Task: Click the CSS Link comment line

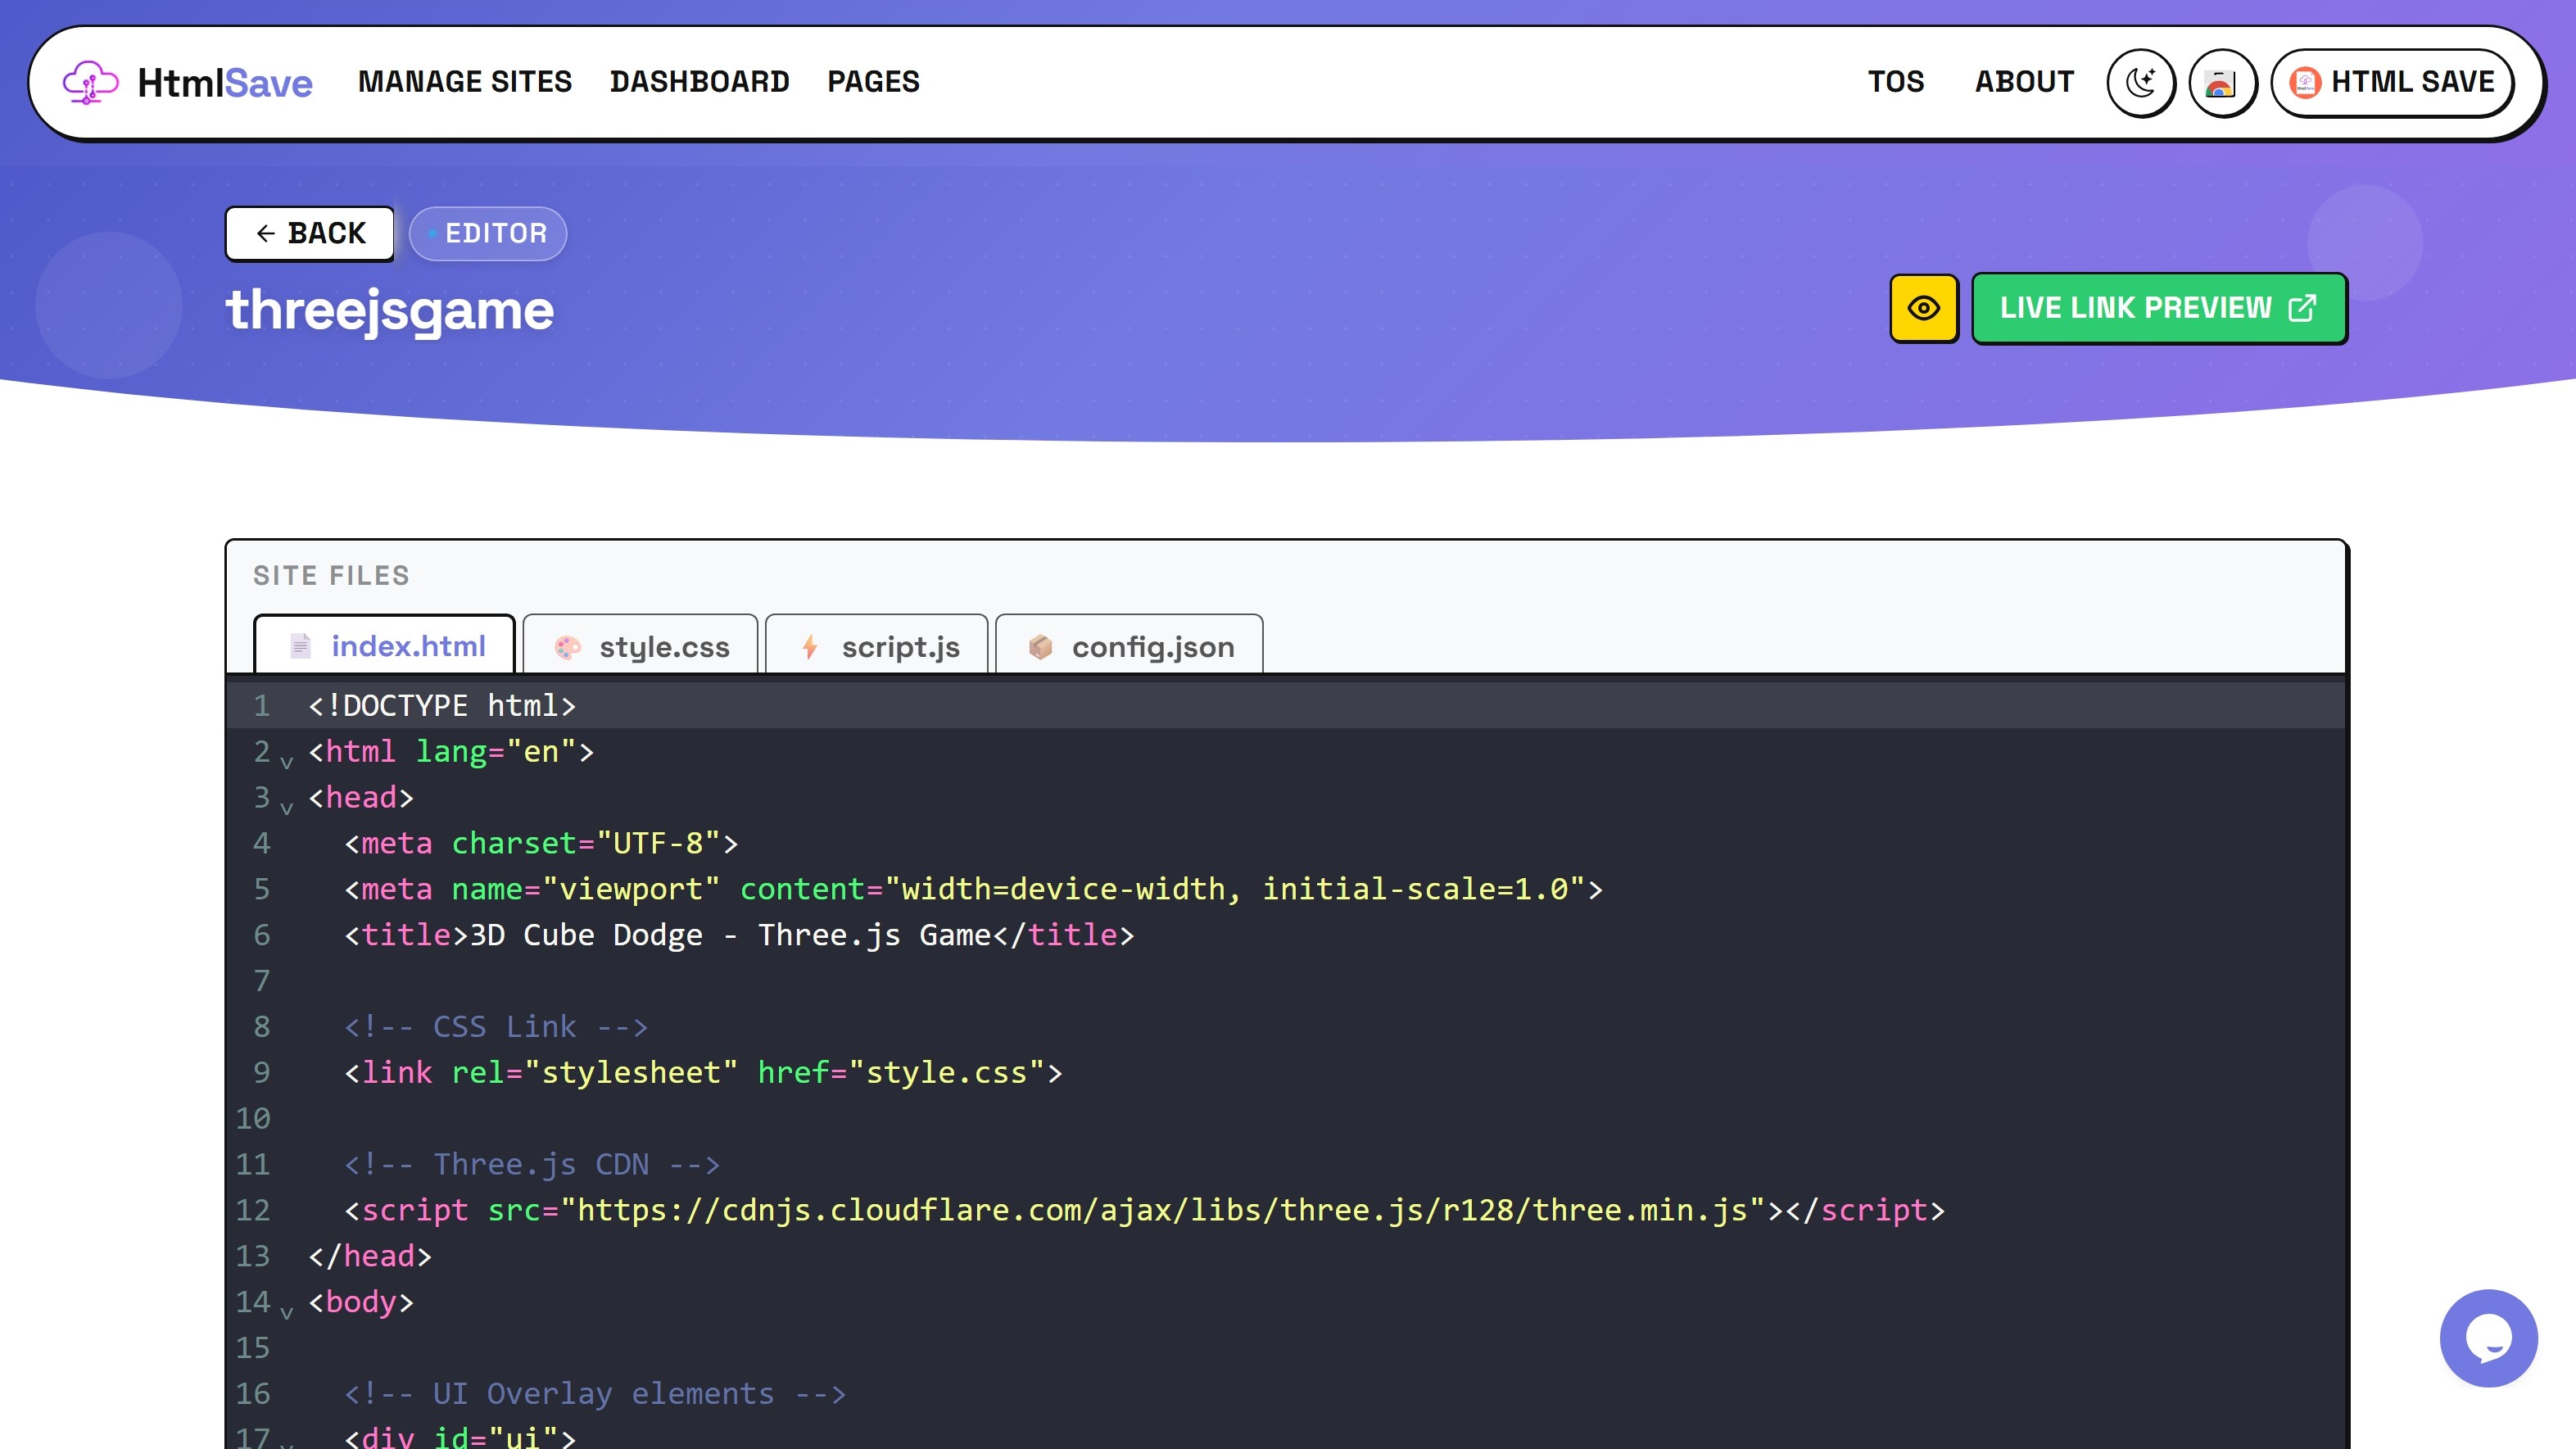Action: tap(496, 1027)
